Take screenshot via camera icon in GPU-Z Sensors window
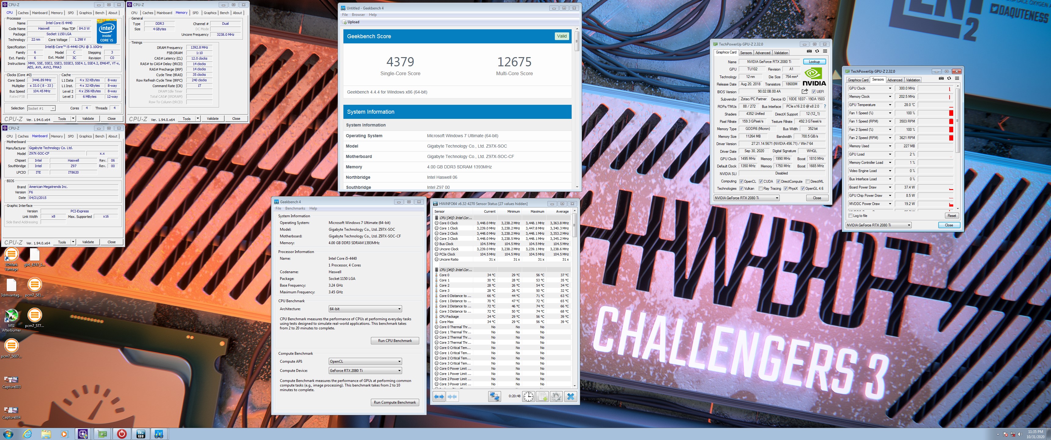Screen dimensions: 1051x440 941,78
